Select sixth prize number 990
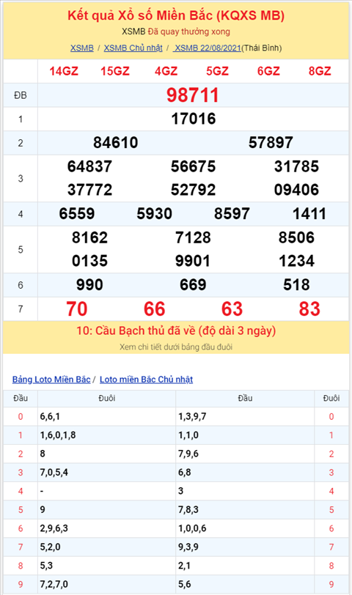 point(89,285)
